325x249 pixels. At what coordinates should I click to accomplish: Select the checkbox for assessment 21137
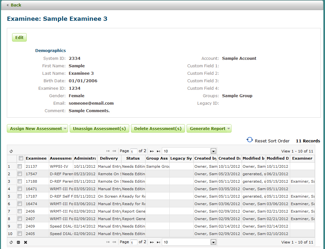20,166
